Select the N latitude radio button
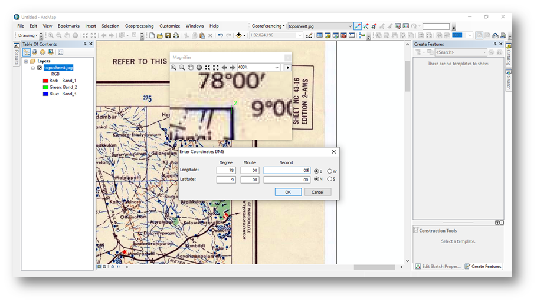This screenshot has width=537, height=302. (316, 179)
